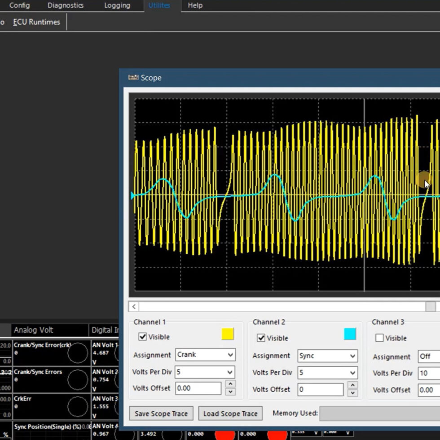Click the Save Scope Trace button

pos(161,413)
